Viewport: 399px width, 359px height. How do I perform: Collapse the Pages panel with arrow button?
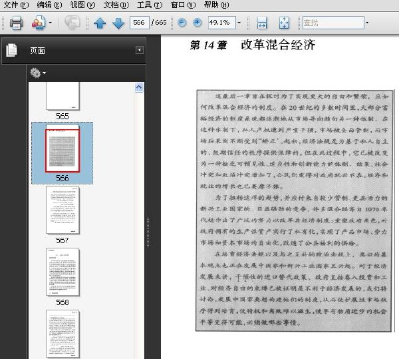[140, 50]
